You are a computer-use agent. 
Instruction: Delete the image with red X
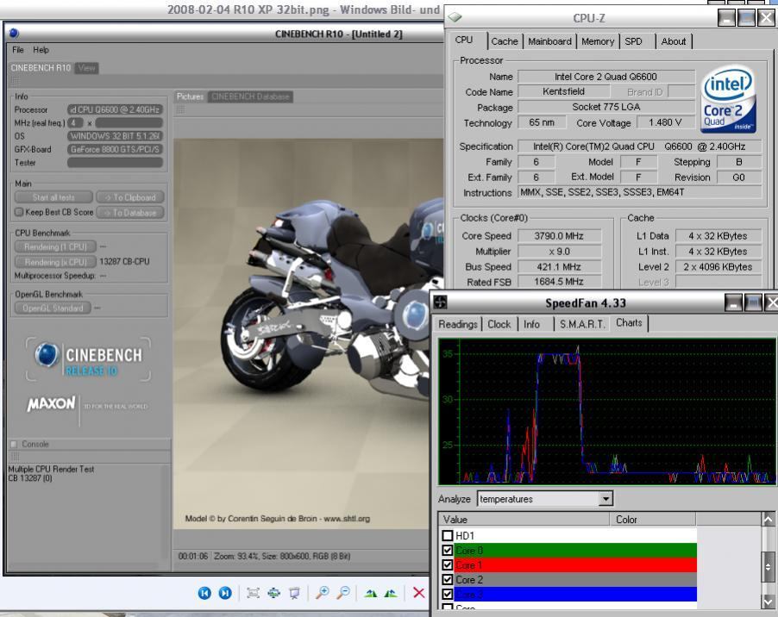[x=418, y=594]
